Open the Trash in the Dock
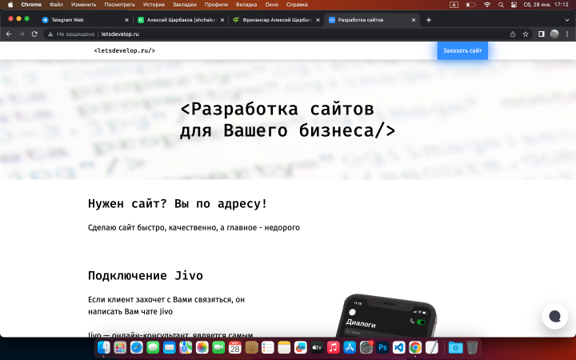576x360 pixels. tap(472, 347)
